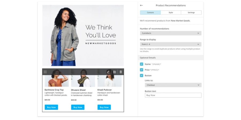Toggle the Button checkbox off
Image resolution: width=241 pixels, height=120 pixels.
tap(142, 76)
